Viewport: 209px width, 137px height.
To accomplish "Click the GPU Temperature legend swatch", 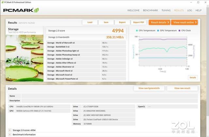I will 158,31.
